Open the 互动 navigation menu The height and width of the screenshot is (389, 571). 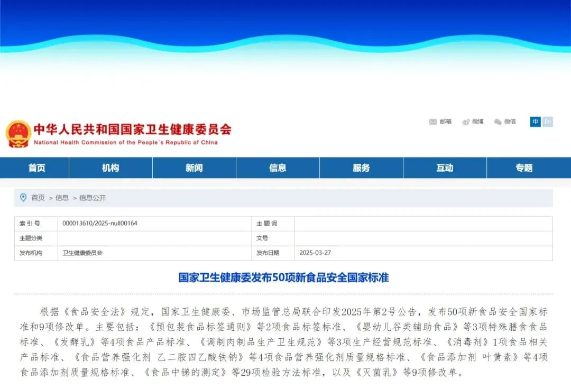446,168
